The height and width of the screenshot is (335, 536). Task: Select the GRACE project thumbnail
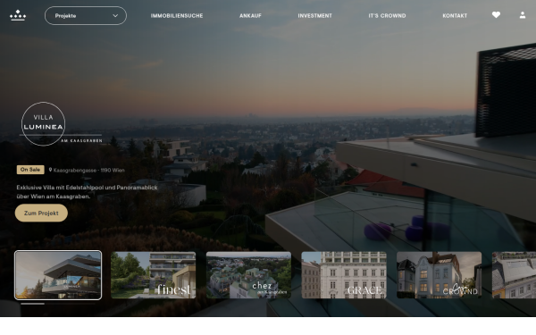[x=344, y=275]
